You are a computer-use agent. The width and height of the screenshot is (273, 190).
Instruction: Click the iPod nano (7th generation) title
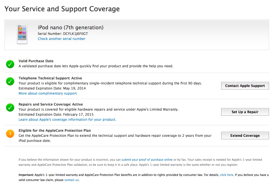71,28
